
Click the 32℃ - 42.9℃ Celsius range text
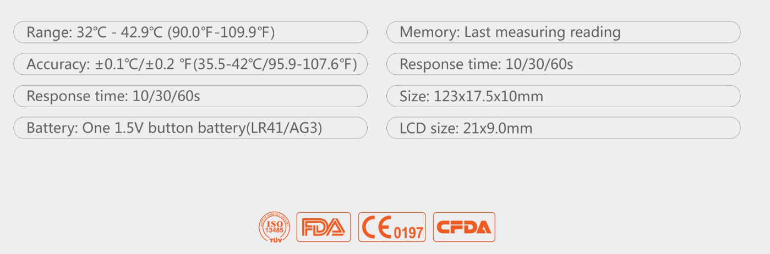click(x=119, y=32)
